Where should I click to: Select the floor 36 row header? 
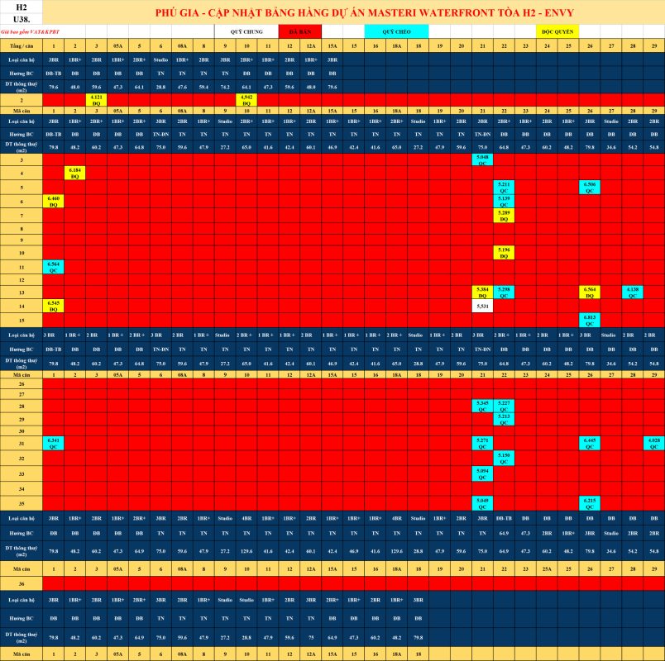pyautogui.click(x=22, y=584)
